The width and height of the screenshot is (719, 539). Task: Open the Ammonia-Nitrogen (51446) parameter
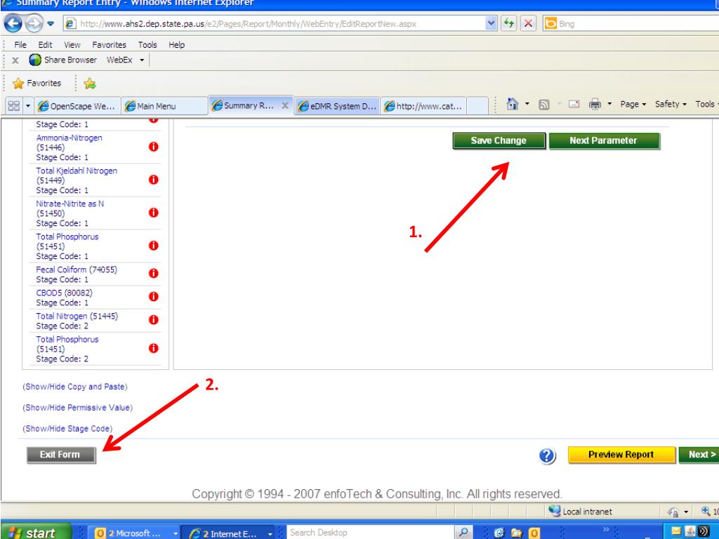pyautogui.click(x=70, y=142)
